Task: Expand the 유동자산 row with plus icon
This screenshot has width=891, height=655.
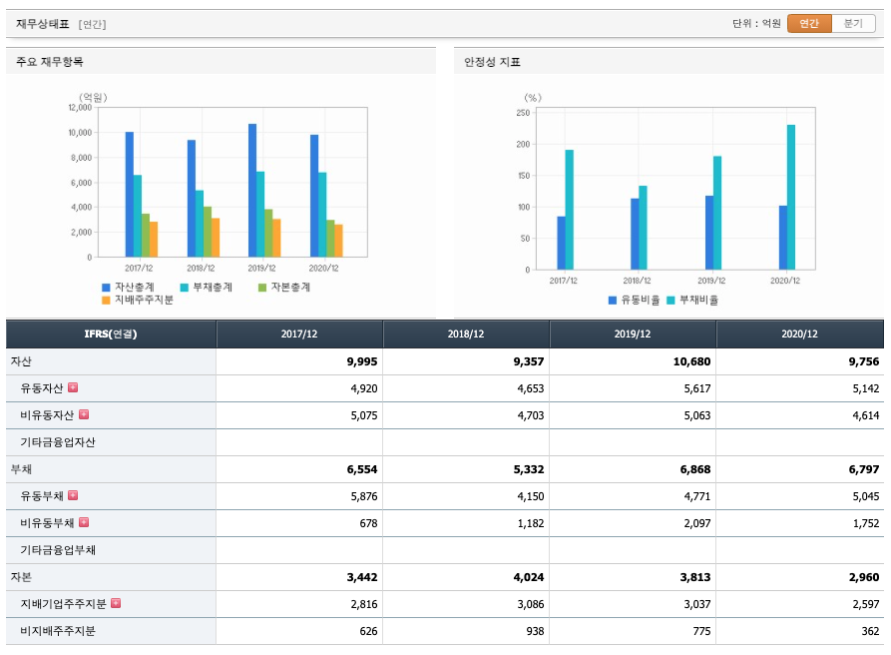Action: pos(73,387)
